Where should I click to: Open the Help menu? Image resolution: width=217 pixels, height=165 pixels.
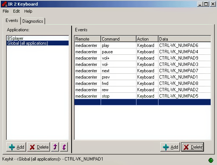click(28, 11)
